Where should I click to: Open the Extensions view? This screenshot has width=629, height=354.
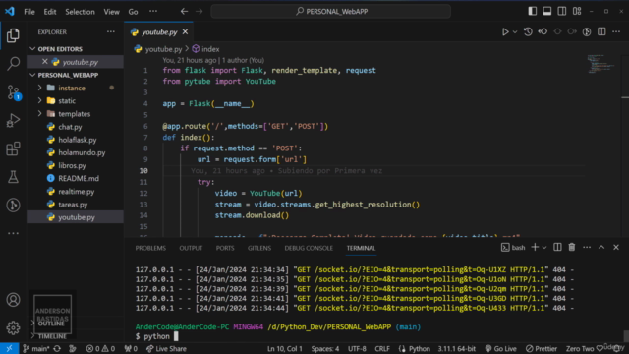[13, 148]
